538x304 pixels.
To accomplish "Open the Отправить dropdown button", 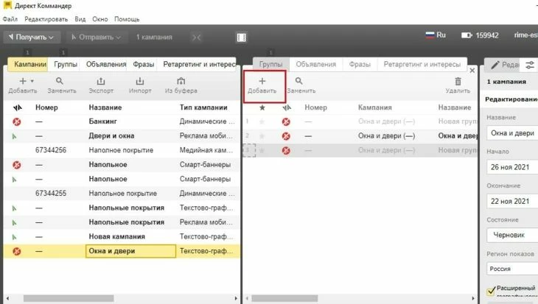I will tap(96, 37).
